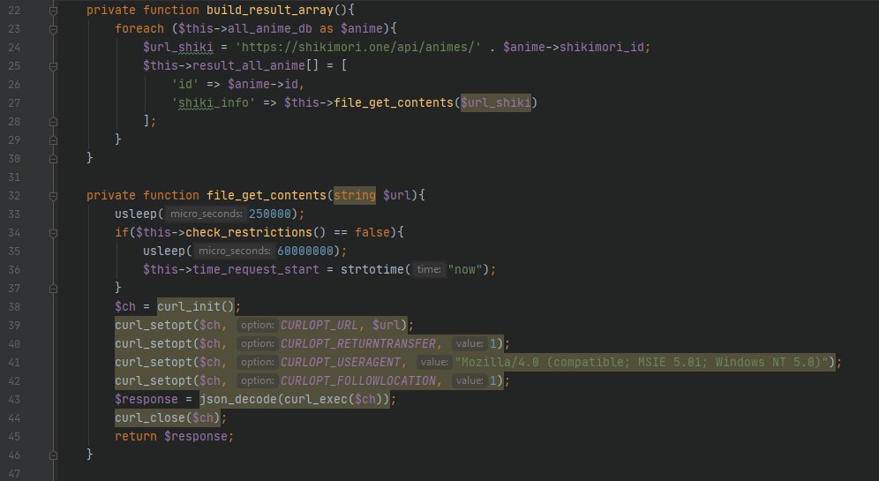Image resolution: width=879 pixels, height=481 pixels.
Task: Click option: hint on line 42
Action: coord(258,380)
